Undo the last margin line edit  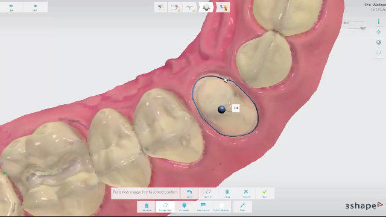click(189, 193)
